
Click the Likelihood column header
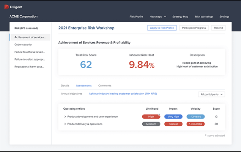tap(152, 109)
